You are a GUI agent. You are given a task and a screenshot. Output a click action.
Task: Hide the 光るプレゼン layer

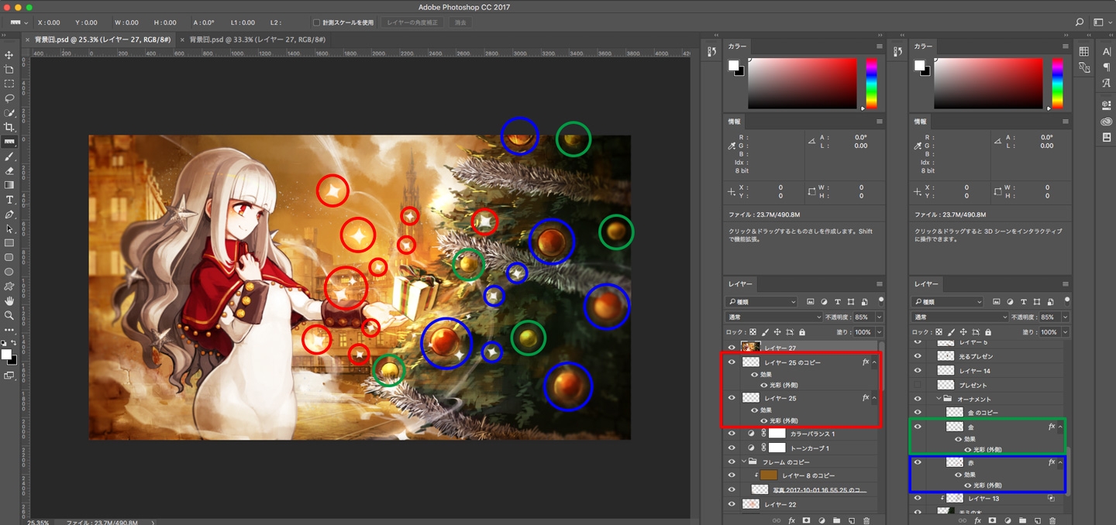coord(918,356)
